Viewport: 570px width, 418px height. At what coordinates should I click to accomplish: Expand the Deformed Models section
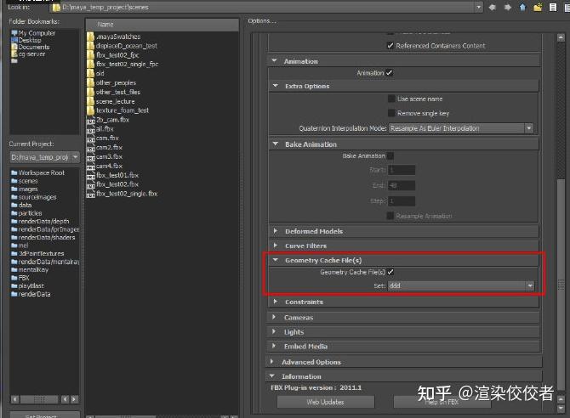(x=275, y=231)
